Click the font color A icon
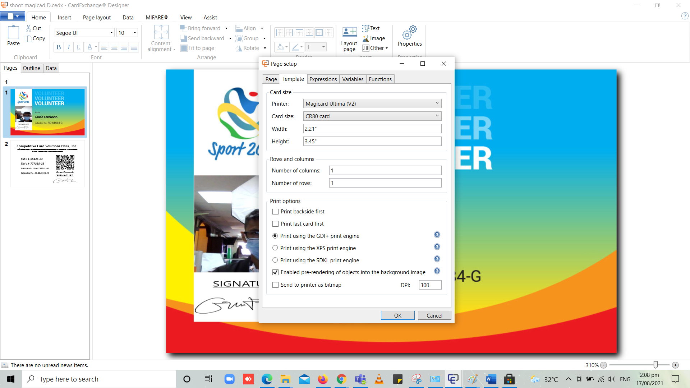The height and width of the screenshot is (388, 690). coord(90,47)
